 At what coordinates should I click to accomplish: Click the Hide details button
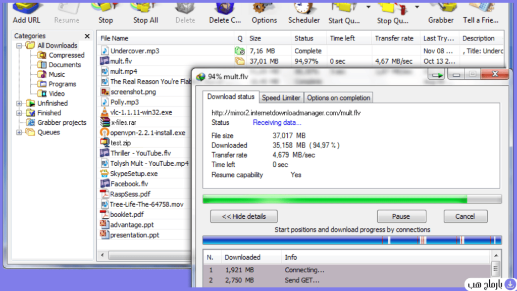(x=244, y=216)
